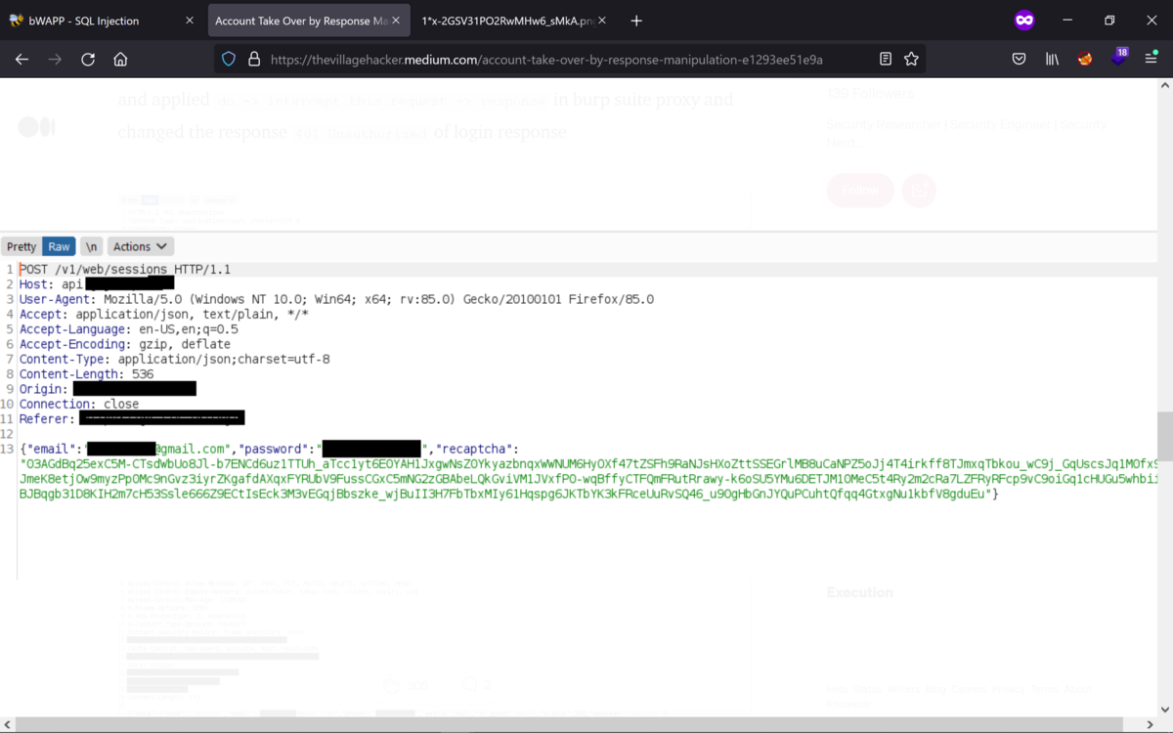Click the forward navigation arrow
This screenshot has width=1173, height=733.
pyautogui.click(x=55, y=60)
